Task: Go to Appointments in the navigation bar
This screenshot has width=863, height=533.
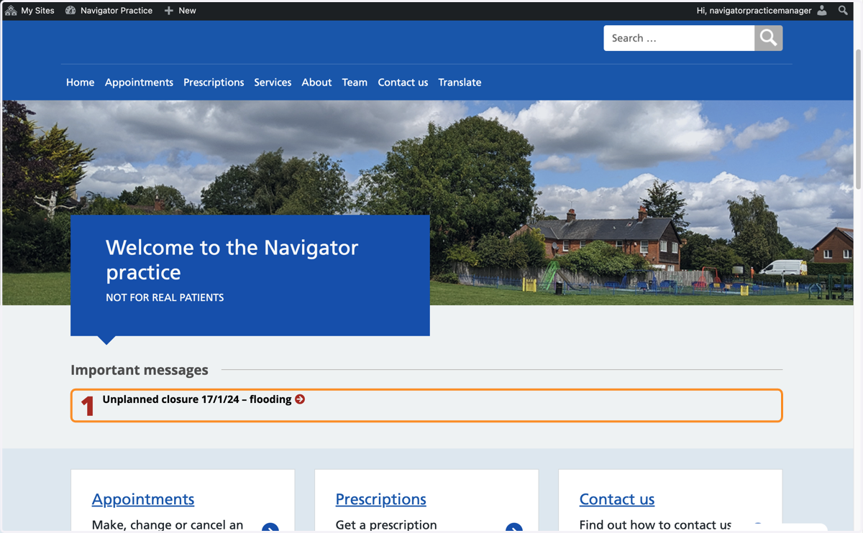Action: (x=139, y=83)
